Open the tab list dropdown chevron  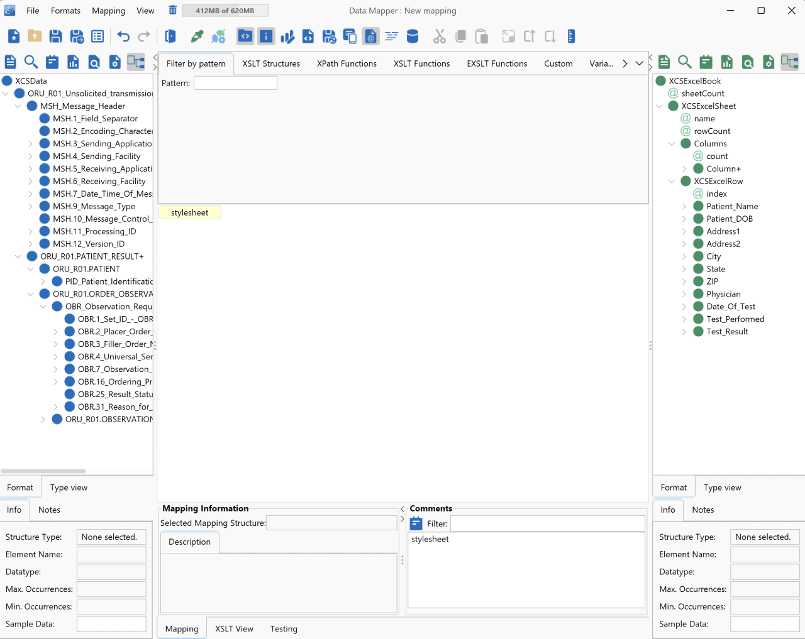click(640, 63)
